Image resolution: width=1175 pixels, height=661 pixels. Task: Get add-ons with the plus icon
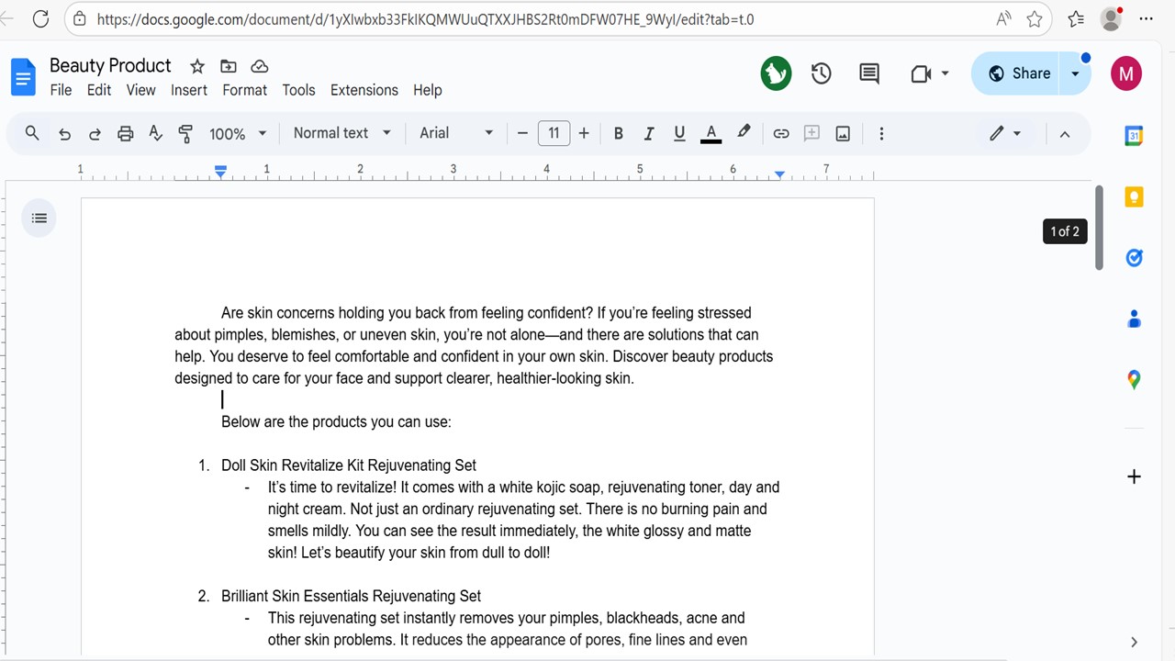coord(1134,476)
